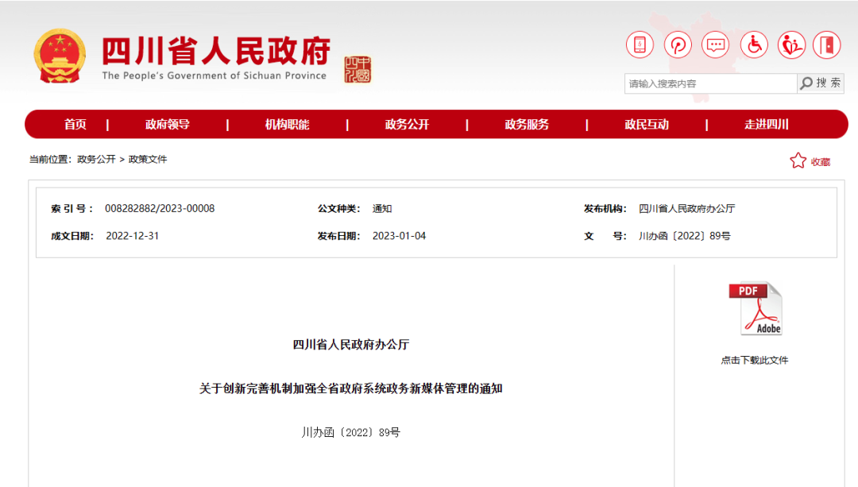The width and height of the screenshot is (858, 487).
Task: Select the 政务服务 navigation item
Action: 528,124
